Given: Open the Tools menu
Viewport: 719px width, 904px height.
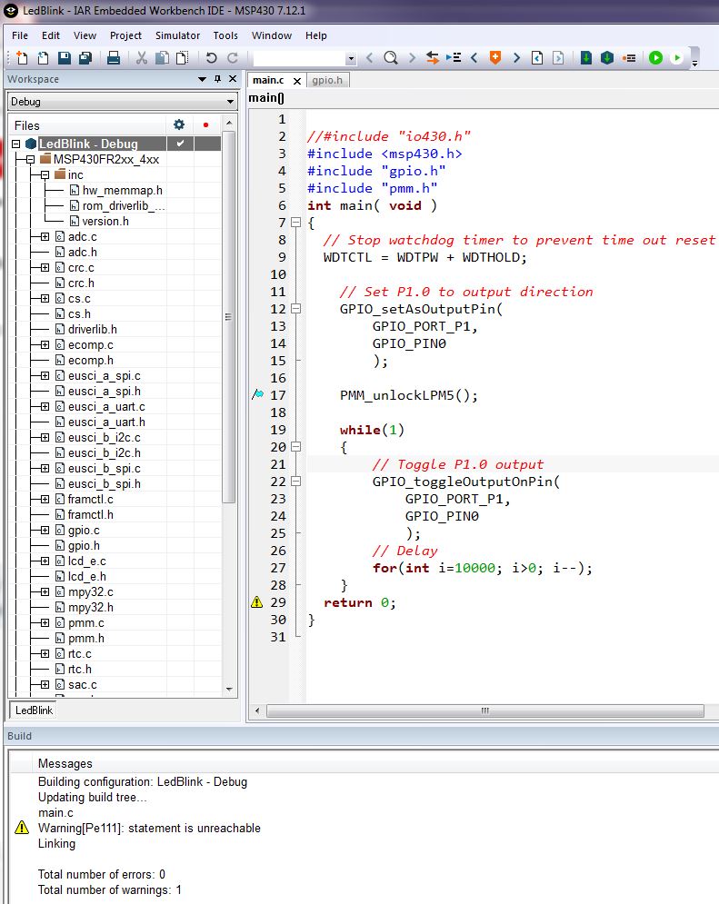Looking at the screenshot, I should coord(225,35).
